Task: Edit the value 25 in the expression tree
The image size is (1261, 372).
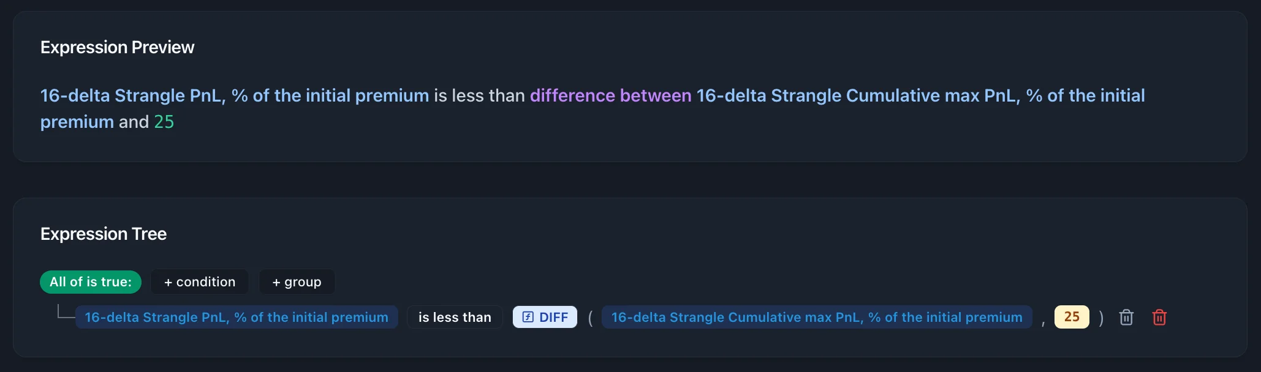Action: 1072,317
